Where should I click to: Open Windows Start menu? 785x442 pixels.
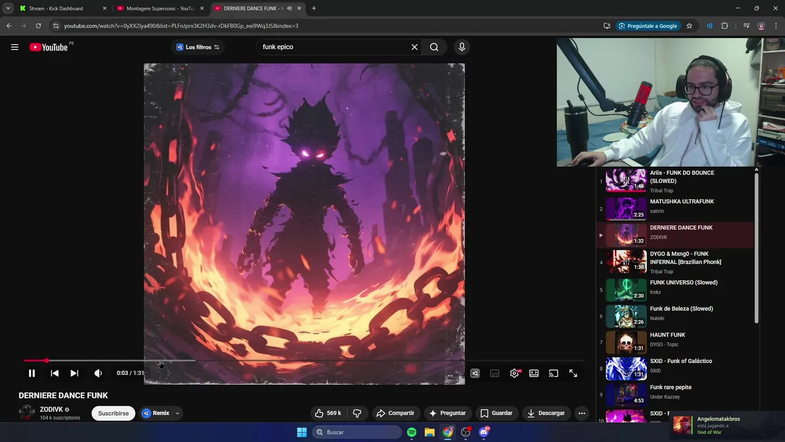[302, 432]
